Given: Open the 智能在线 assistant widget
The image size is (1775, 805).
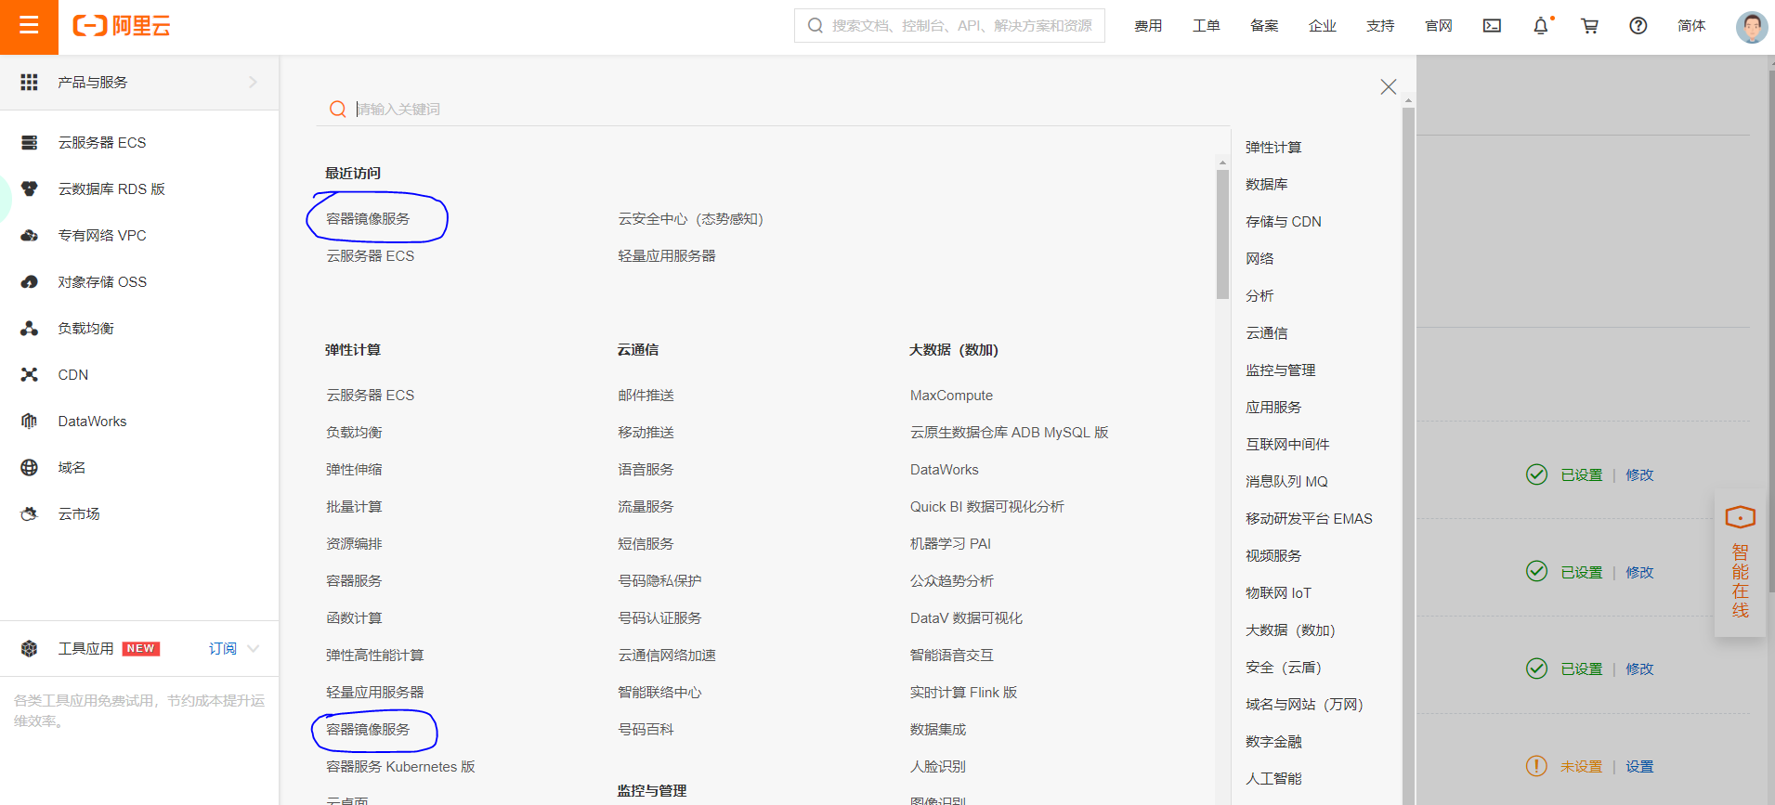Looking at the screenshot, I should click(1740, 563).
